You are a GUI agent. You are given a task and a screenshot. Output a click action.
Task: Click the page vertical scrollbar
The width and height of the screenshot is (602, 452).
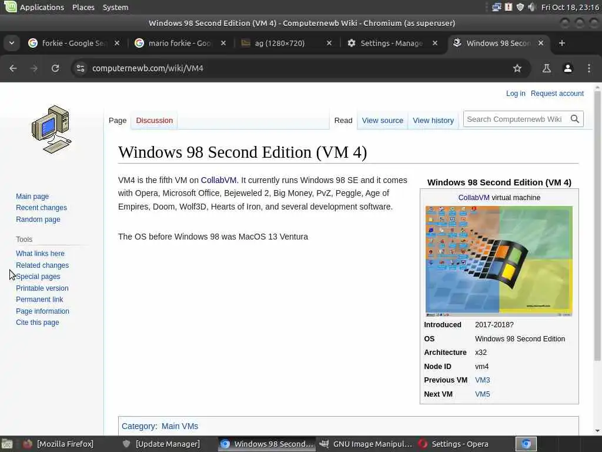point(597,227)
